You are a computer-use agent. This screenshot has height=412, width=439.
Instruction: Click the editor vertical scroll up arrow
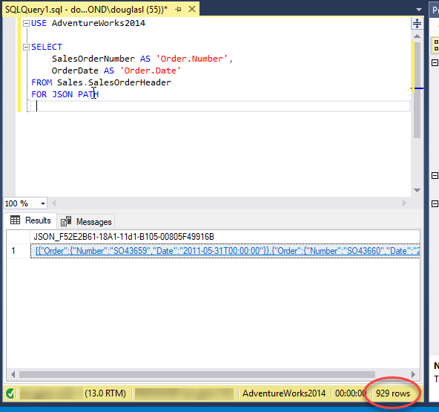point(417,36)
